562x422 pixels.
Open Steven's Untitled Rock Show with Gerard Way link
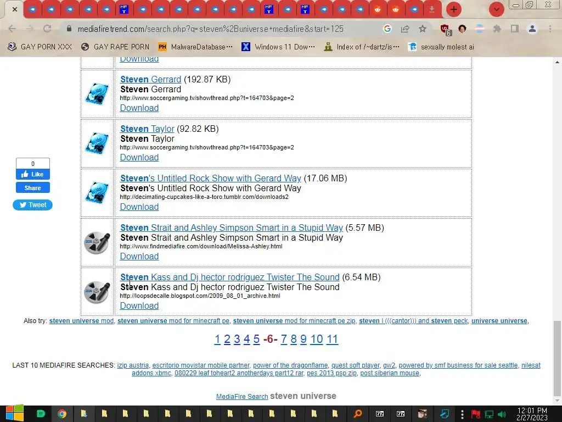pyautogui.click(x=211, y=179)
